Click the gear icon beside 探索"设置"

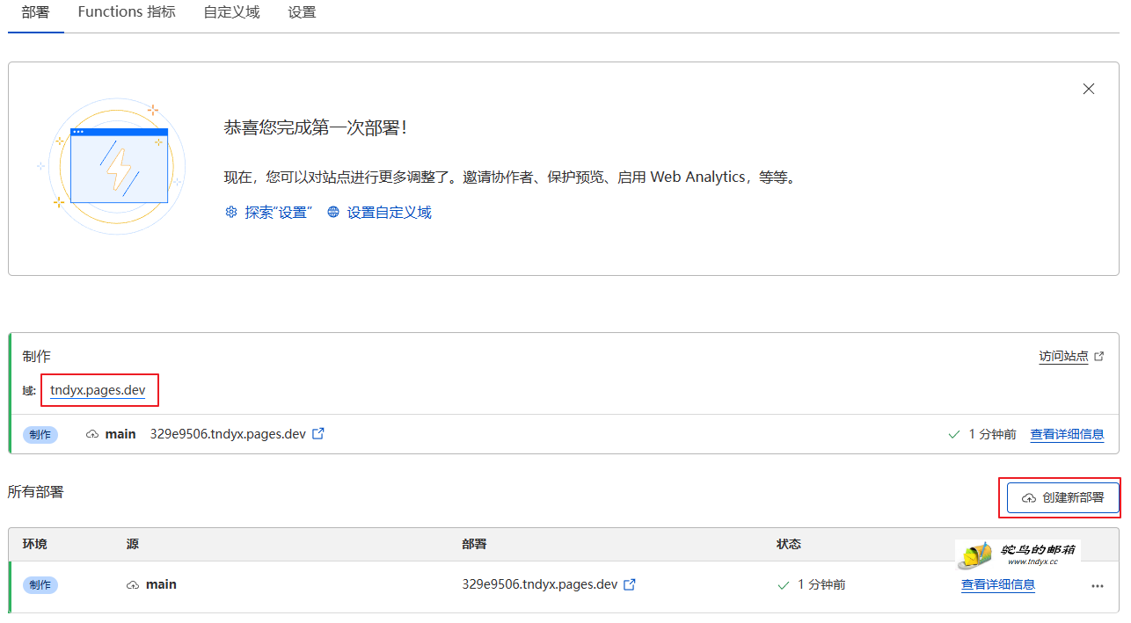231,212
